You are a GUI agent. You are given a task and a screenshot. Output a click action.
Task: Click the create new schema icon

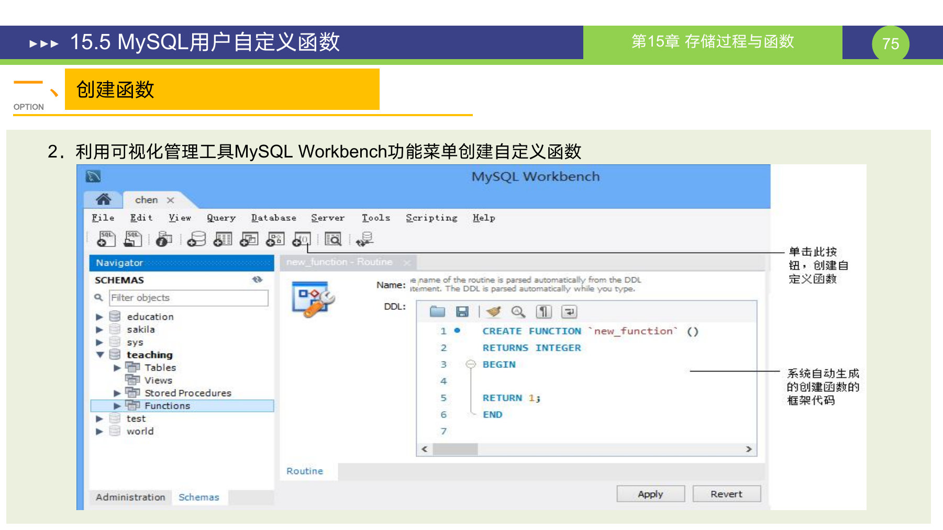click(x=196, y=239)
